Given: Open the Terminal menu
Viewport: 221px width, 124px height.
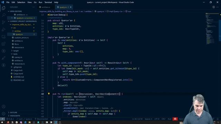Looking at the screenshot, I should point(48,2).
